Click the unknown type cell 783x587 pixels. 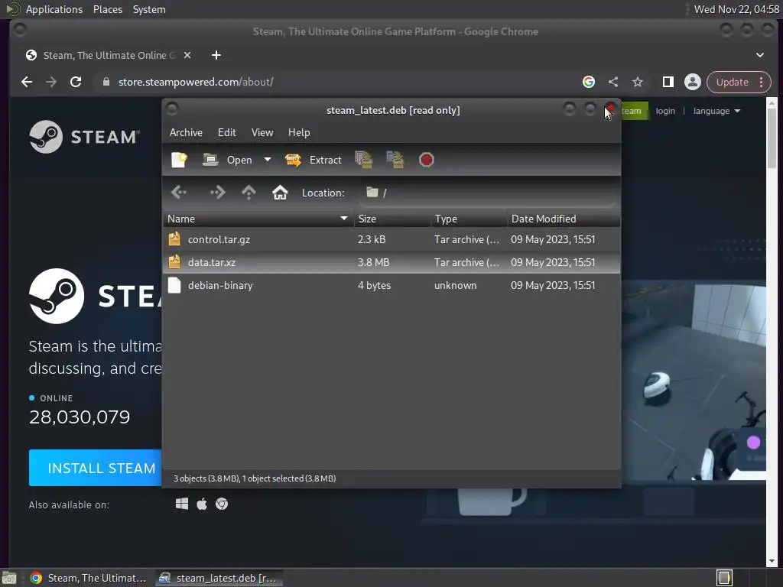click(x=456, y=286)
